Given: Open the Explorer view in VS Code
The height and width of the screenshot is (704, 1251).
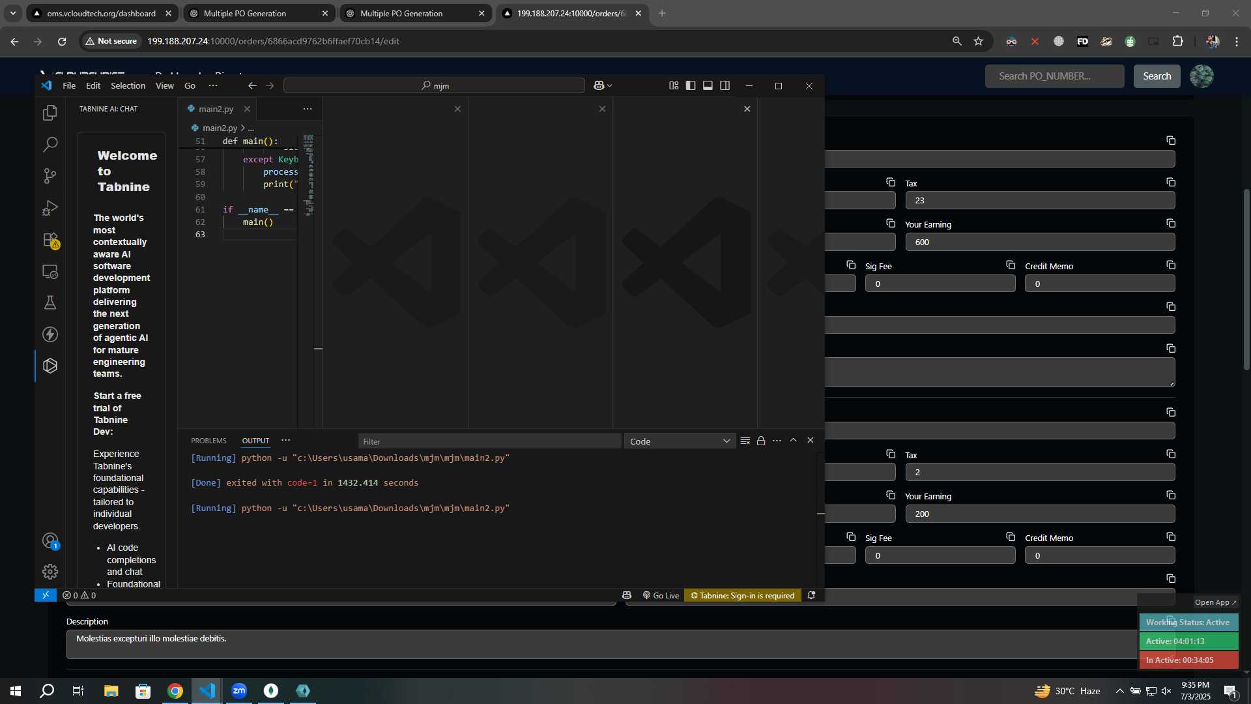Looking at the screenshot, I should point(50,113).
